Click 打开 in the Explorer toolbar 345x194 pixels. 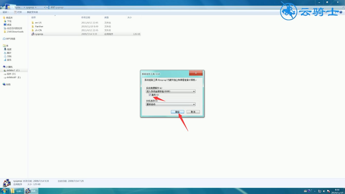tap(18, 12)
